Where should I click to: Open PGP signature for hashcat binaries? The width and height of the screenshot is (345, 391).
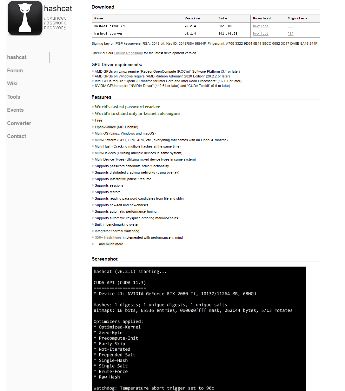(290, 26)
